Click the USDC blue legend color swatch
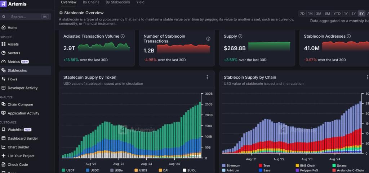 88,170
